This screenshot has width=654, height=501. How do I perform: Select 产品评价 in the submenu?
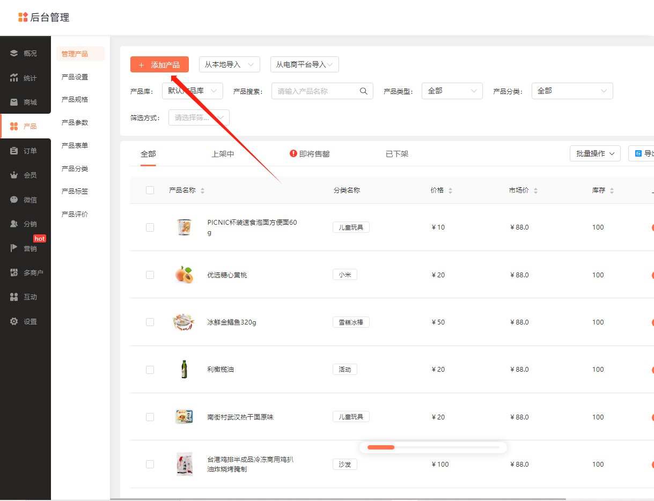(75, 214)
